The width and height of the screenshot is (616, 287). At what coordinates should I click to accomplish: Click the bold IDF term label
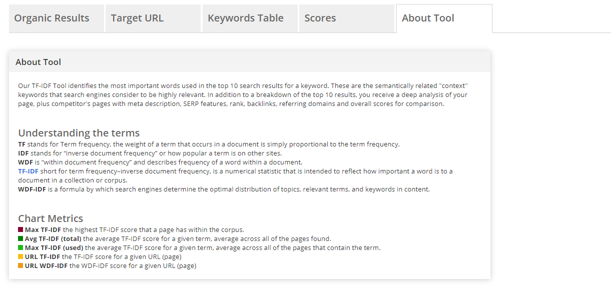tap(22, 153)
